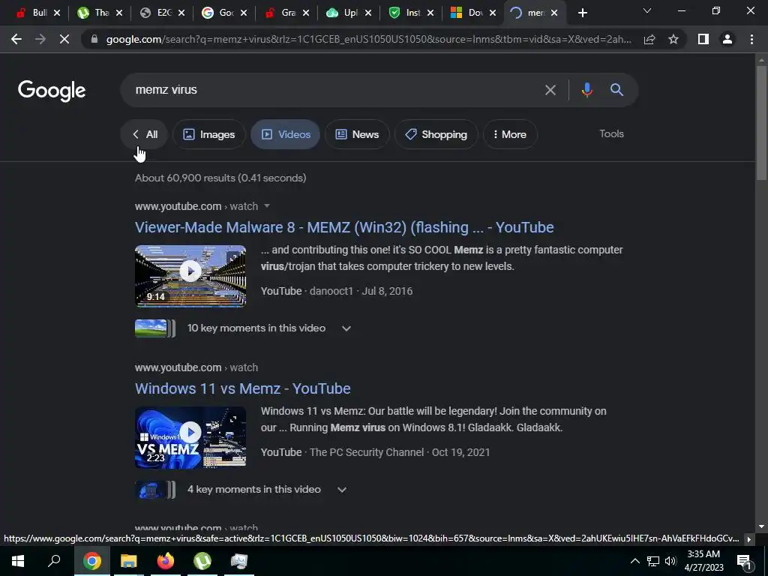This screenshot has width=768, height=576.
Task: Select Chrome in the taskbar
Action: (91, 561)
